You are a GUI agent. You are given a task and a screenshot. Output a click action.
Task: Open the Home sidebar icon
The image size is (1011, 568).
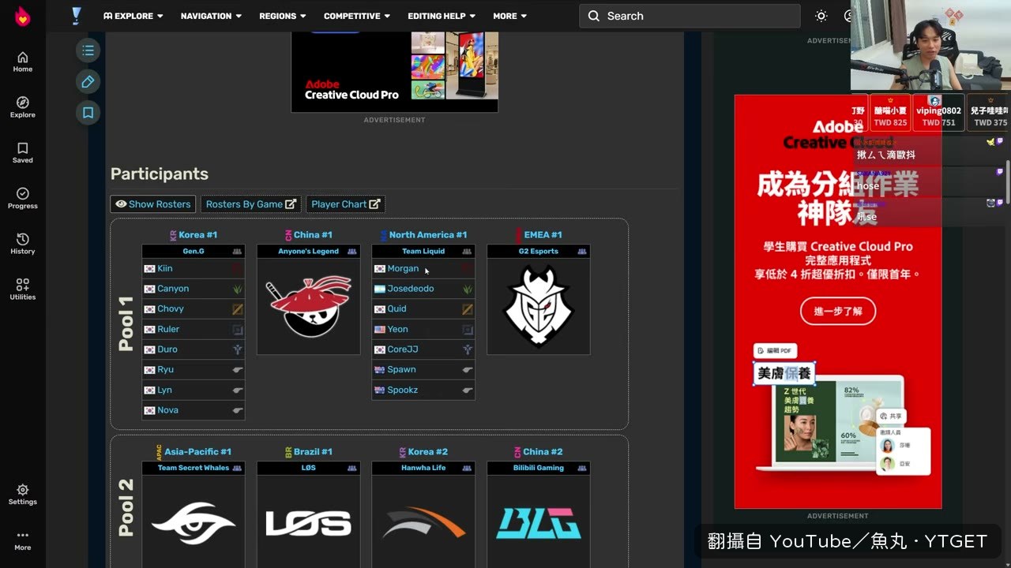[23, 62]
